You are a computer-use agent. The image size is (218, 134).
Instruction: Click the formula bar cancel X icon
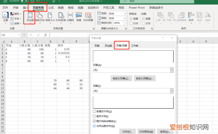(x=31, y=35)
